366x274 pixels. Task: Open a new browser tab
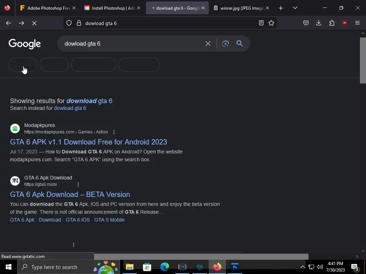(281, 8)
